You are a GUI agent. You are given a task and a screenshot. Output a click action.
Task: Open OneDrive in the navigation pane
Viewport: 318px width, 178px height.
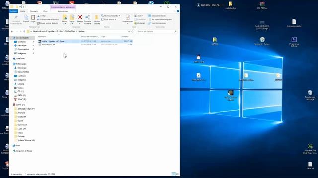pos(20,58)
